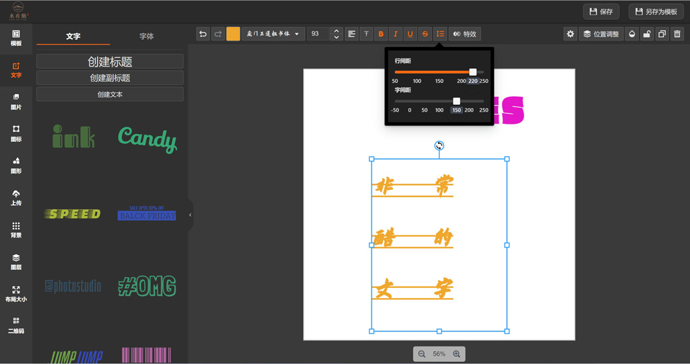
Task: Click 创建副标题 to create a subheading
Action: [110, 78]
